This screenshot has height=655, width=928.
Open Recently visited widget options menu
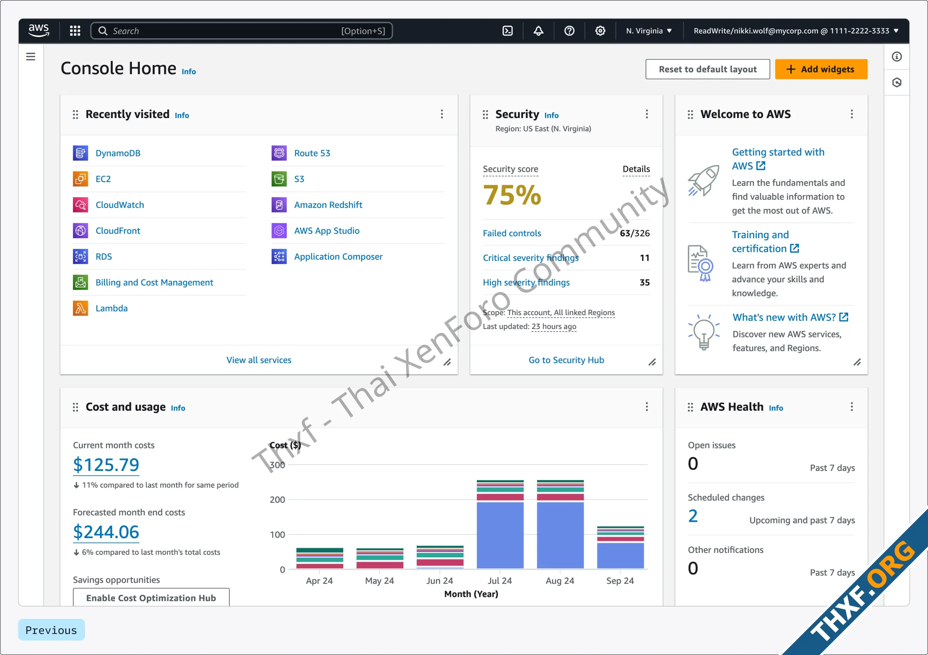coord(442,114)
